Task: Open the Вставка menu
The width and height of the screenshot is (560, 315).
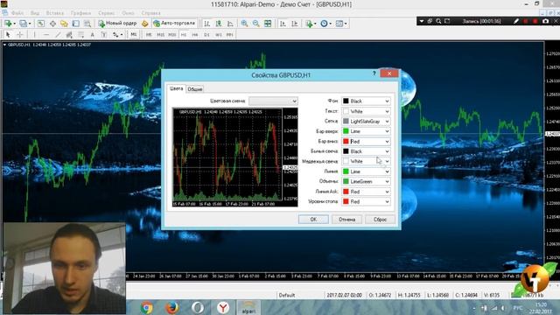Action: pyautogui.click(x=54, y=13)
